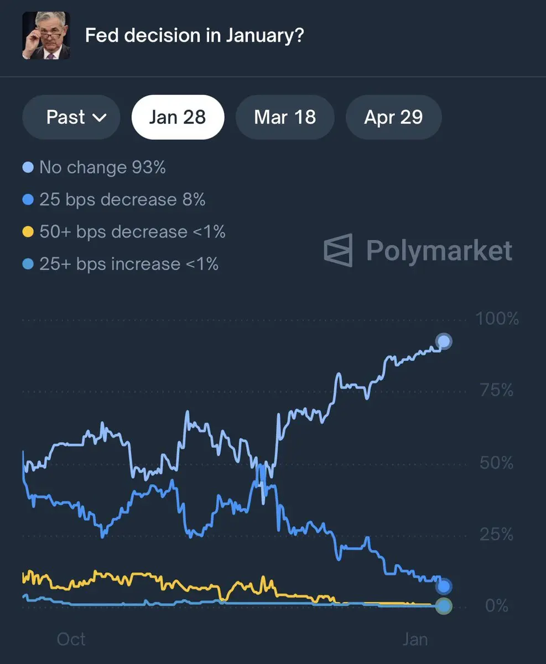
Task: Open the Past dates dropdown
Action: [71, 117]
